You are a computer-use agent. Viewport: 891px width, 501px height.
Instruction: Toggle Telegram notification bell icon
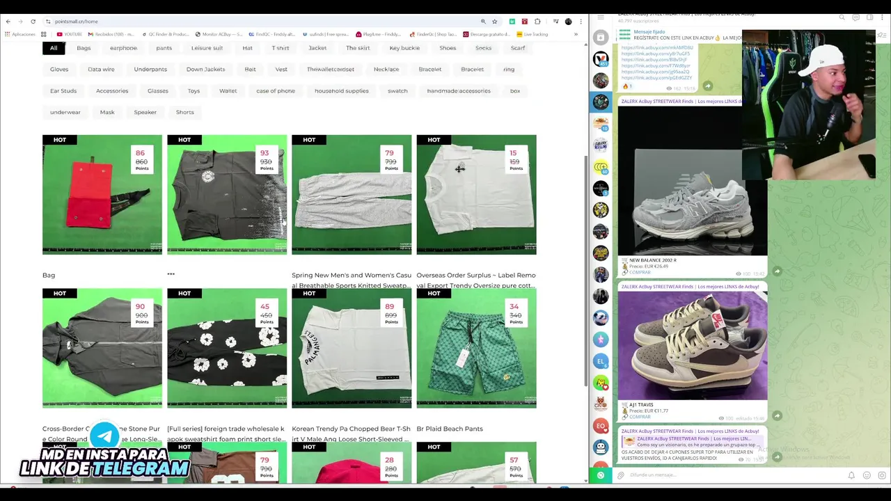(x=851, y=475)
